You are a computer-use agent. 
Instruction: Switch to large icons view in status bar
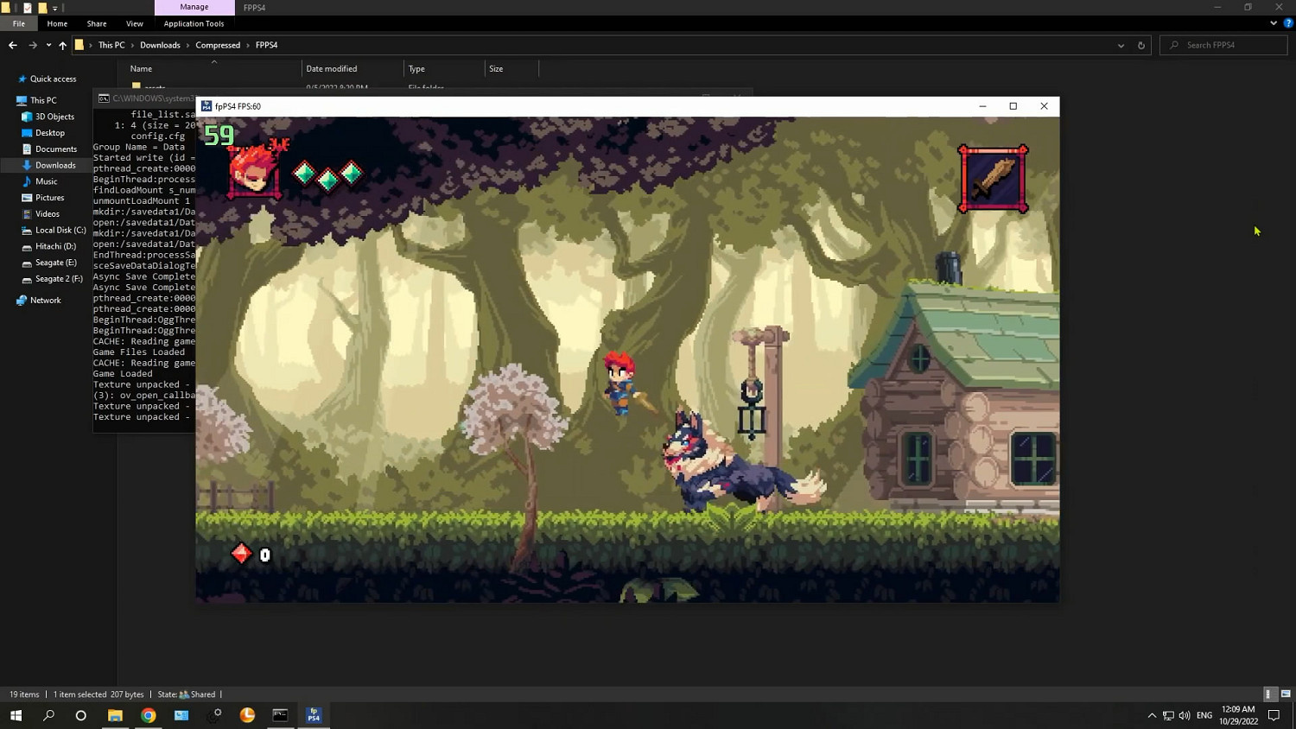[x=1286, y=694]
